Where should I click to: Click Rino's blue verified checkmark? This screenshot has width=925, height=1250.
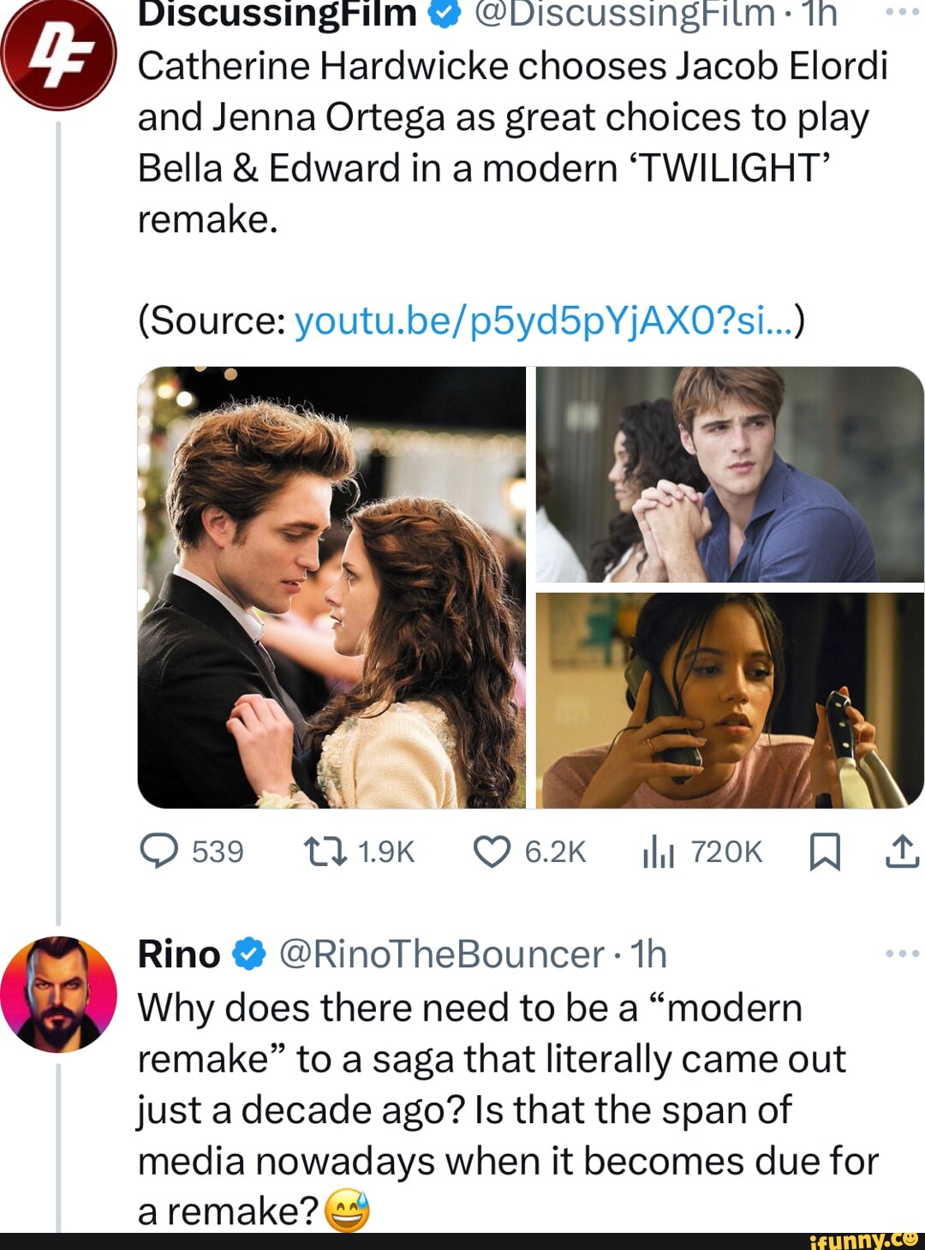248,954
